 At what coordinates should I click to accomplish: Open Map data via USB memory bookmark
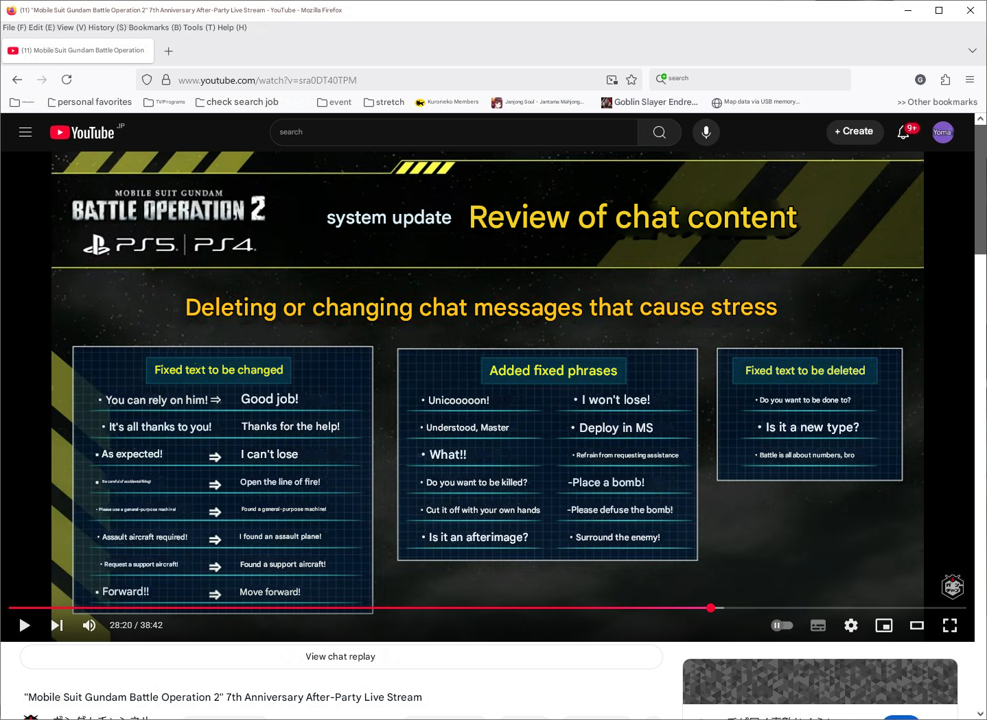[x=756, y=102]
